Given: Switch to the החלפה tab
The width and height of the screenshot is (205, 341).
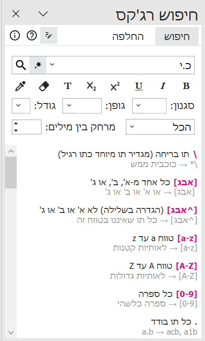Looking at the screenshot, I should click(128, 36).
